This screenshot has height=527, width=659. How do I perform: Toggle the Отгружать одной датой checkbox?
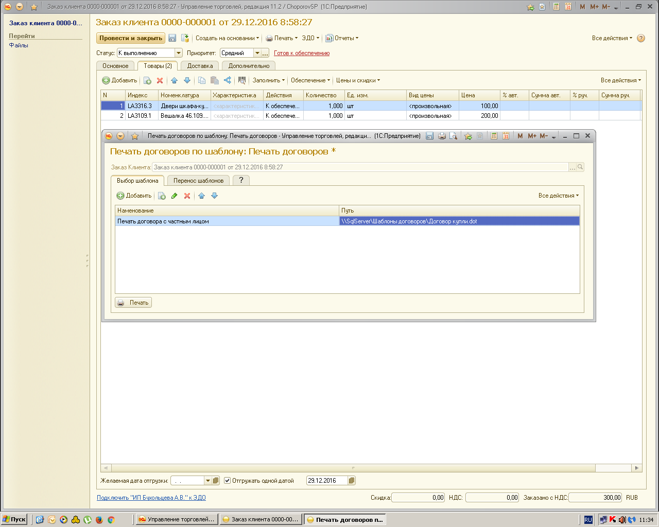[227, 481]
